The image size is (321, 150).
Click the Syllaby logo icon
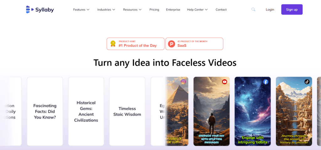pos(30,10)
